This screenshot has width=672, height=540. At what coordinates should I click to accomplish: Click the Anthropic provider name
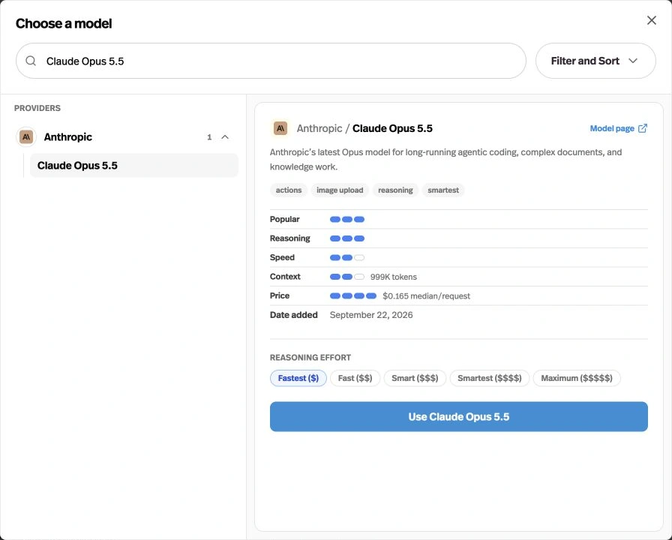click(67, 136)
